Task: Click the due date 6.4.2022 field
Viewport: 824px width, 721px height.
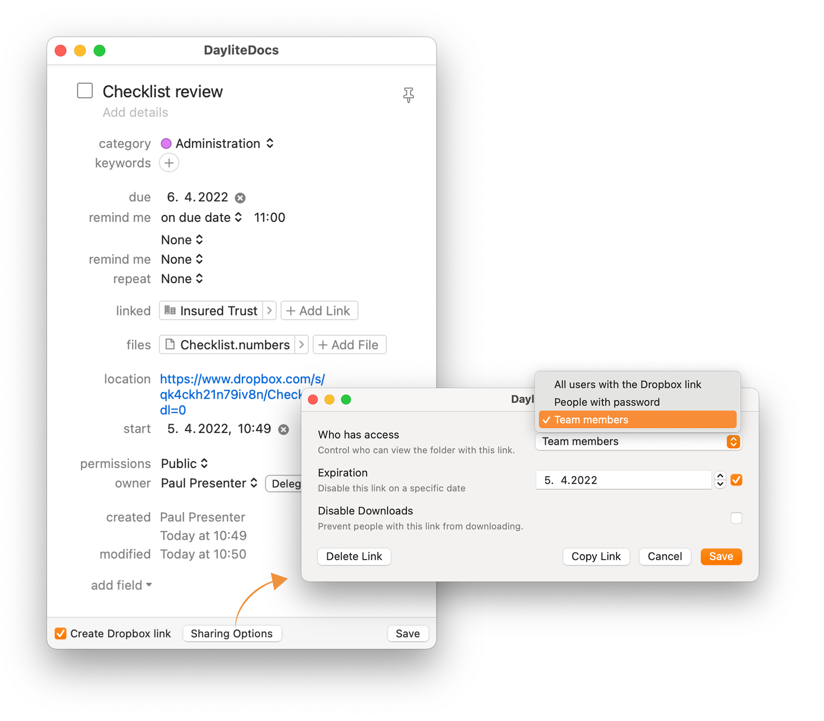Action: [197, 197]
